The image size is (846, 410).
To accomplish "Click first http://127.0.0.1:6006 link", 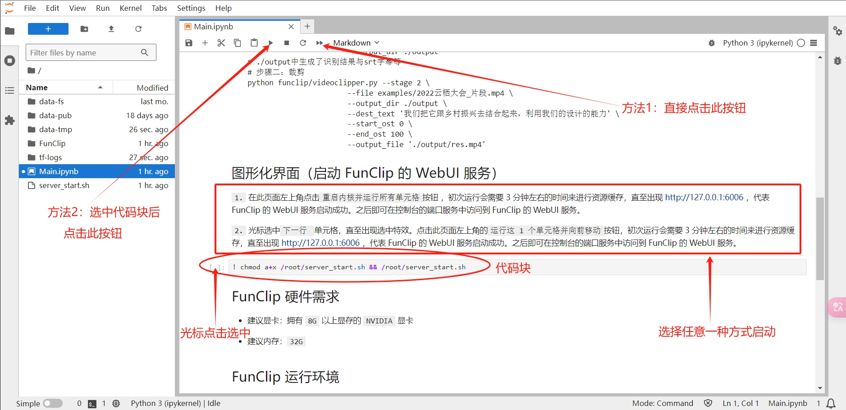I will point(704,197).
